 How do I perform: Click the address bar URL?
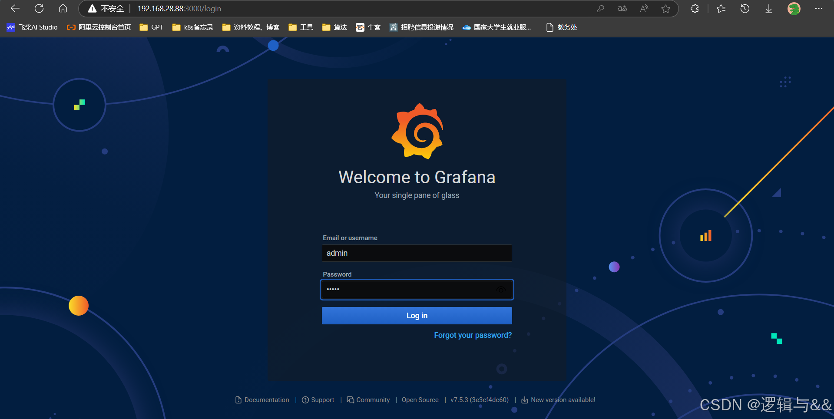[x=179, y=9]
